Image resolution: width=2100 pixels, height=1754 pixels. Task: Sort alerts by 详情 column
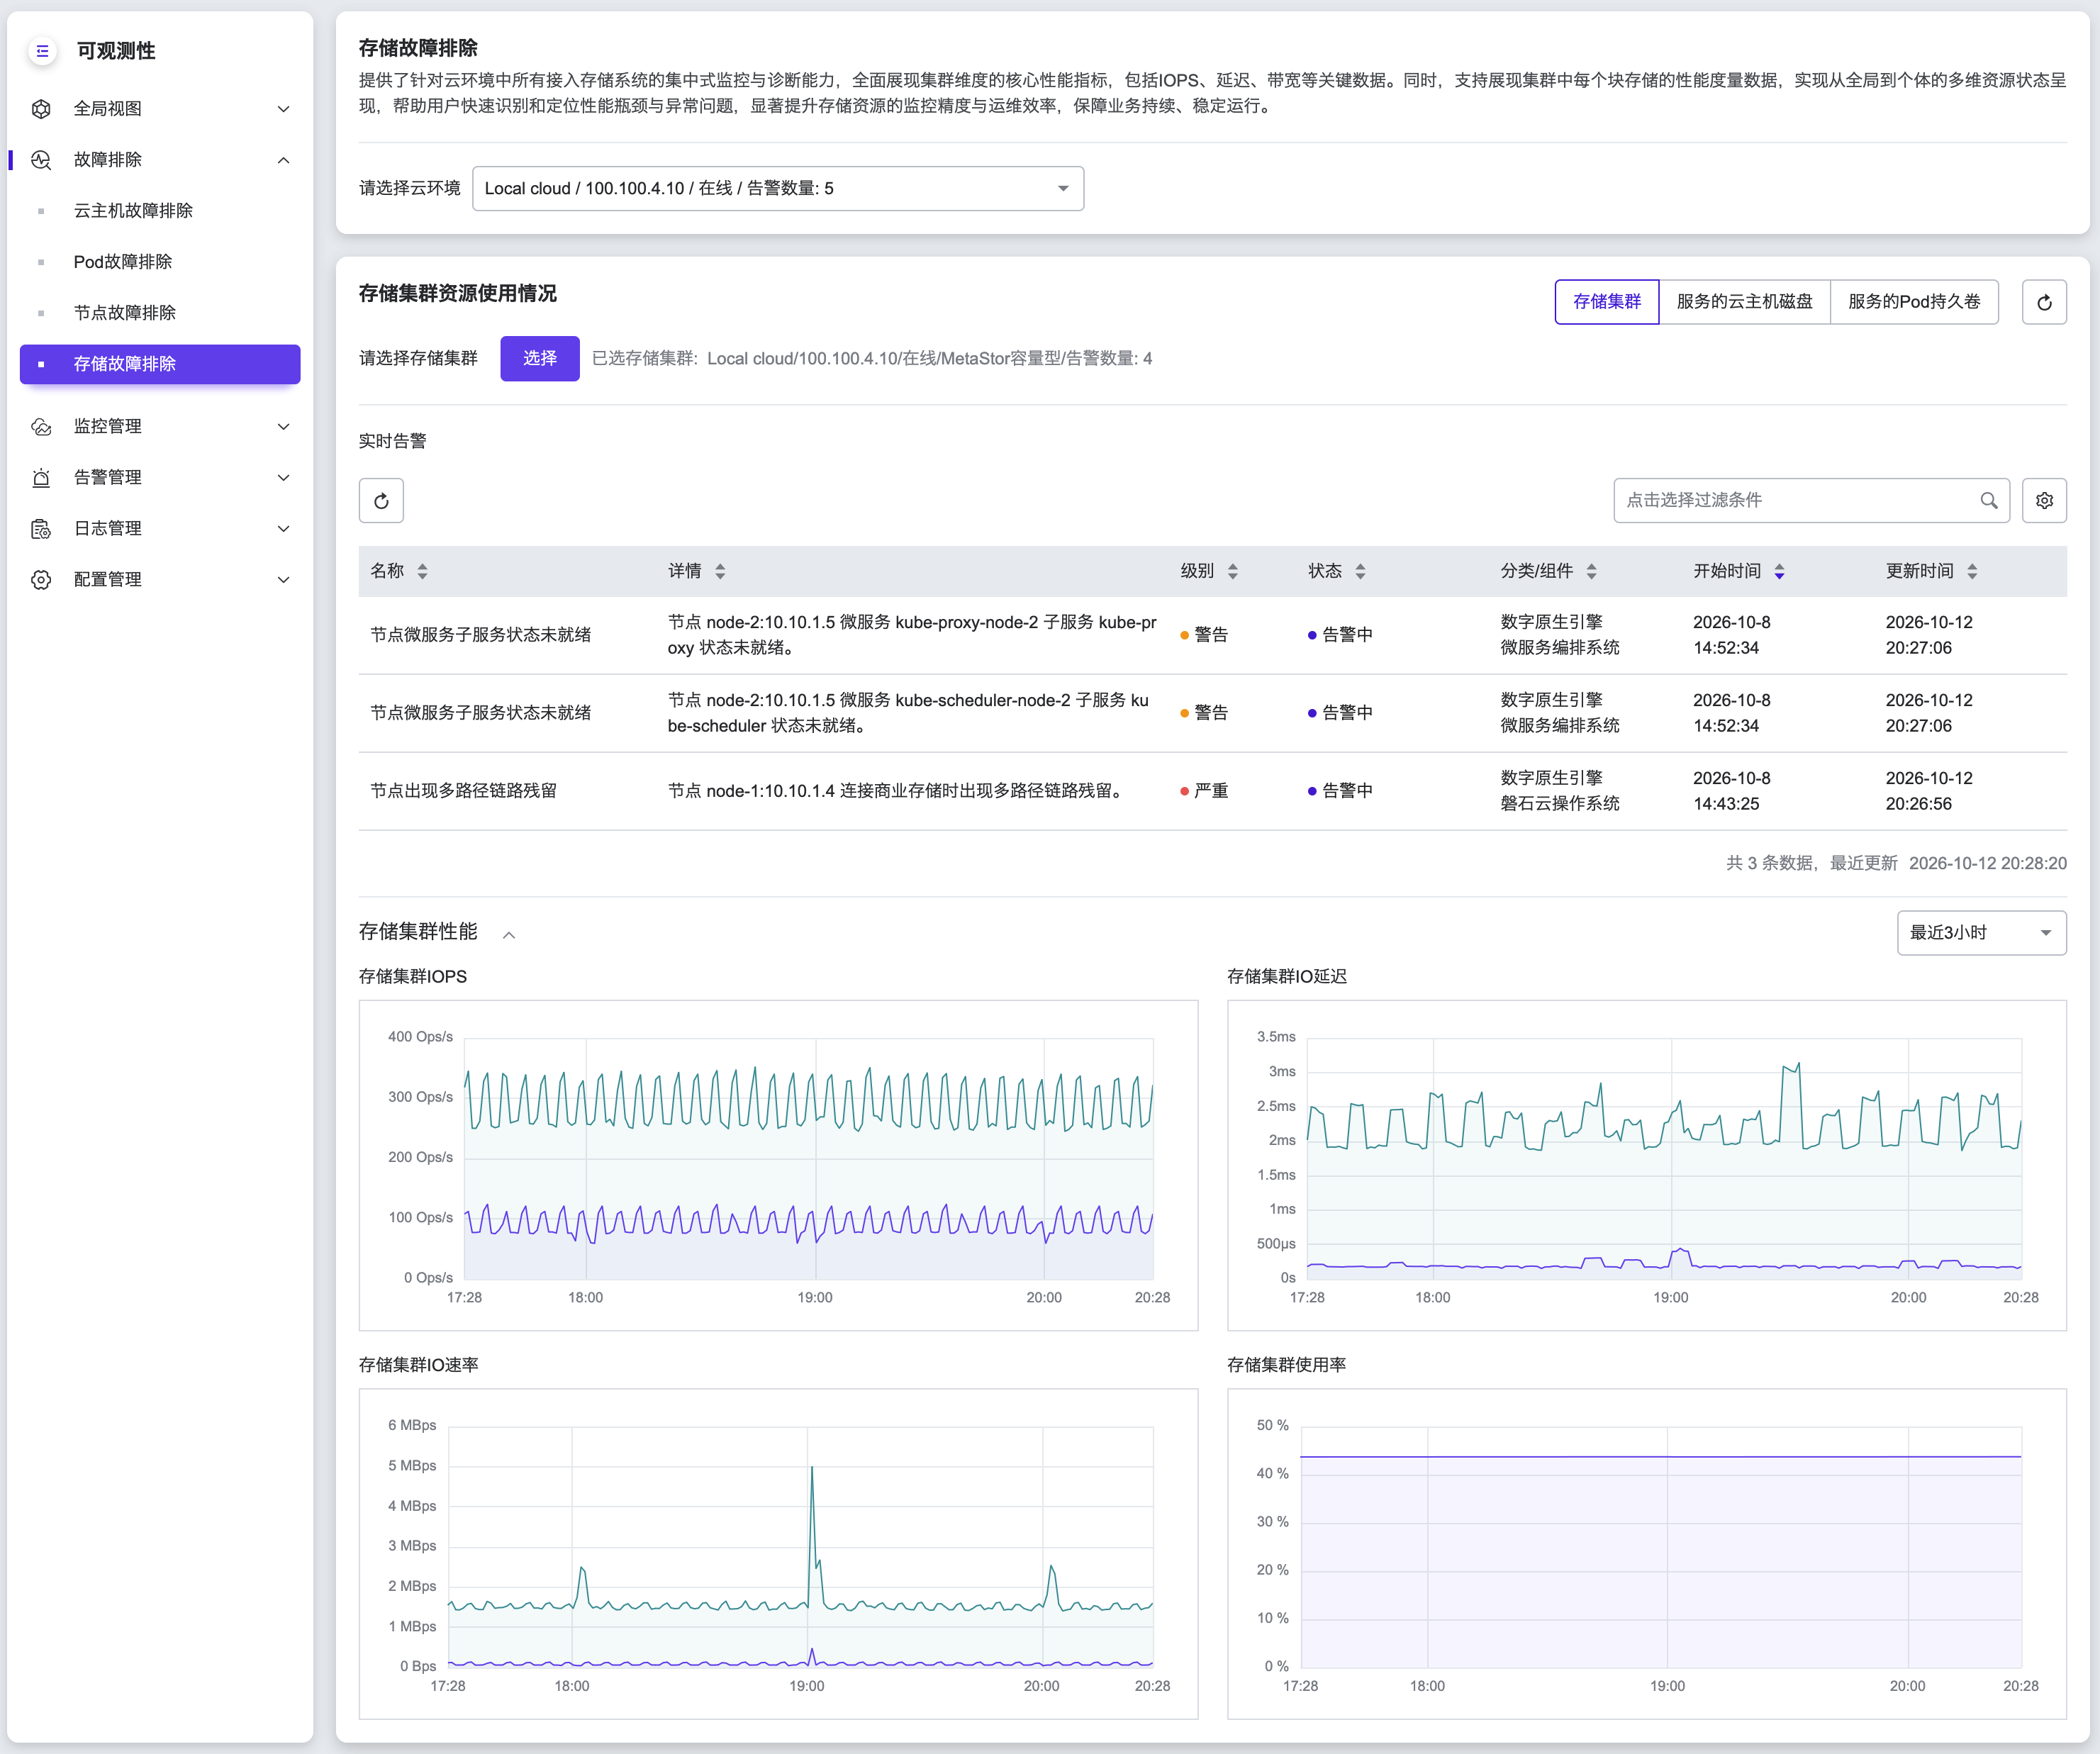(720, 572)
